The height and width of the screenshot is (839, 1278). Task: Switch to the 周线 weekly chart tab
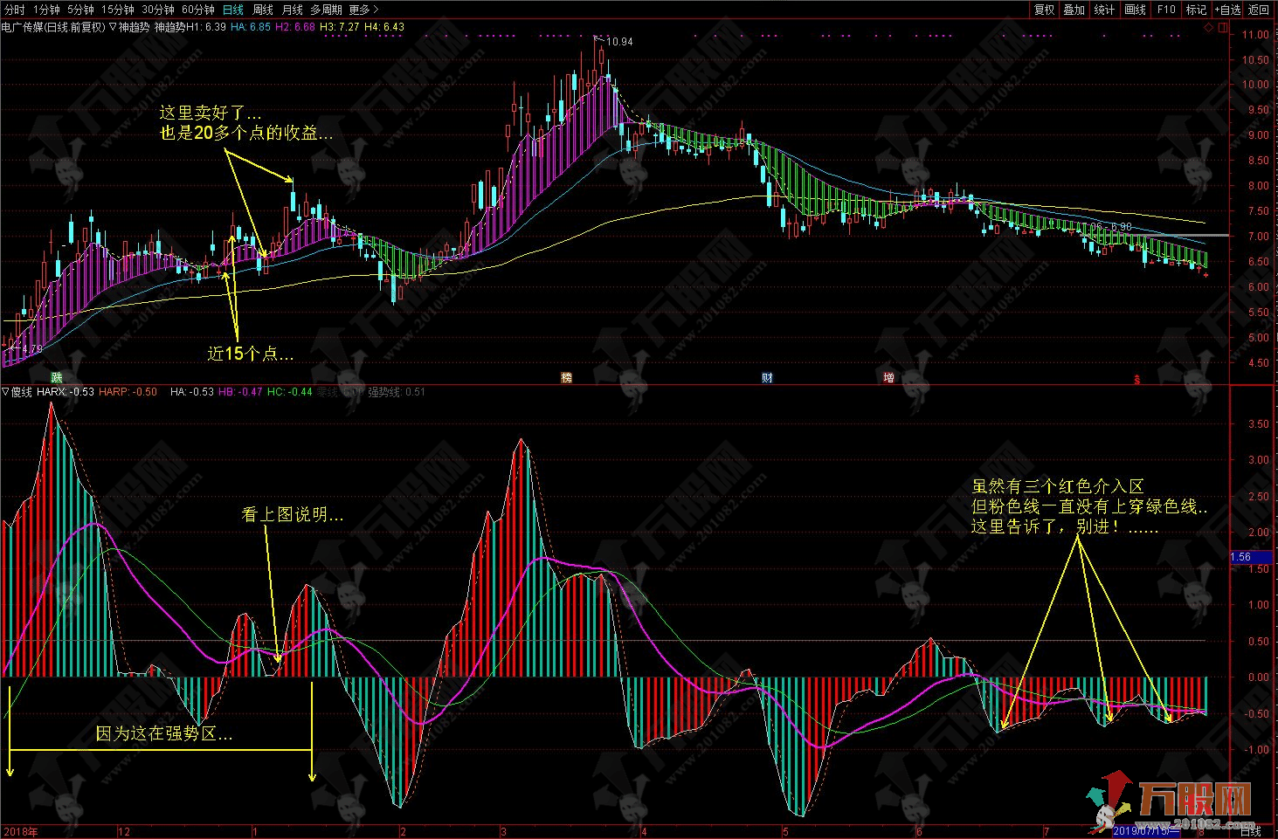262,10
